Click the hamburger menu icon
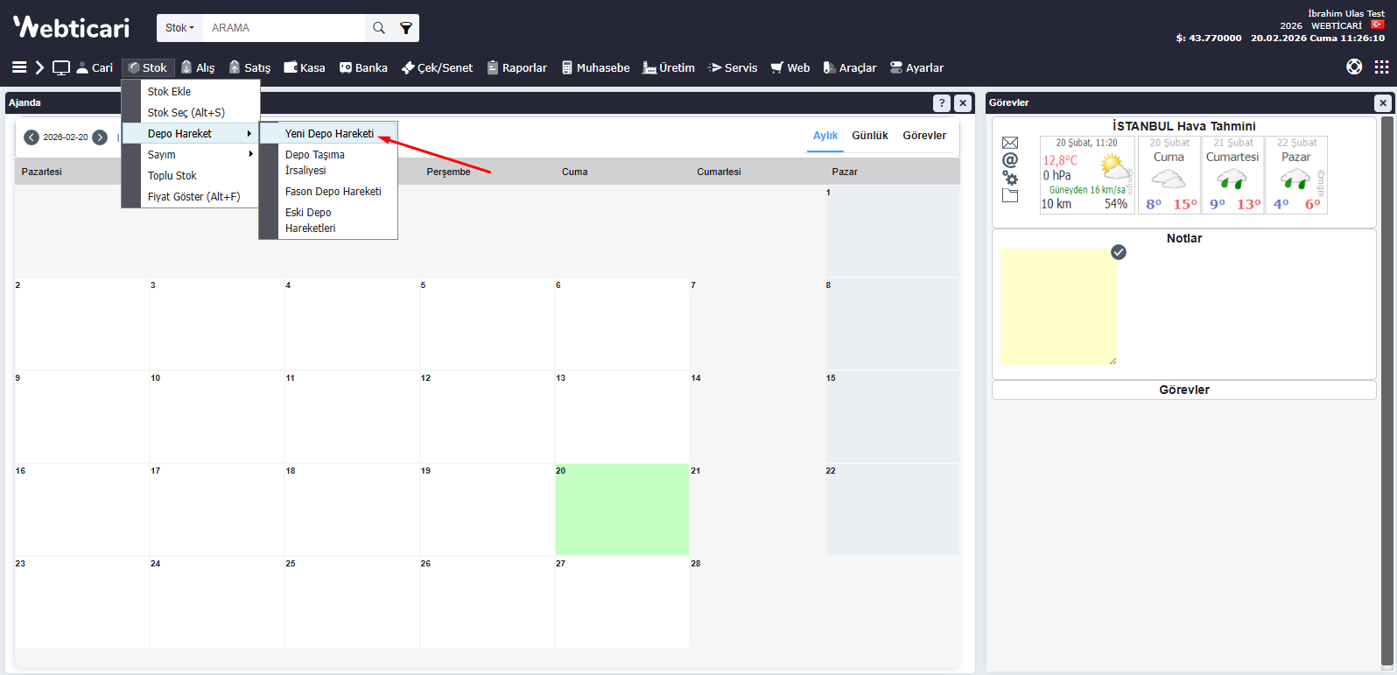This screenshot has width=1397, height=675. 19,67
